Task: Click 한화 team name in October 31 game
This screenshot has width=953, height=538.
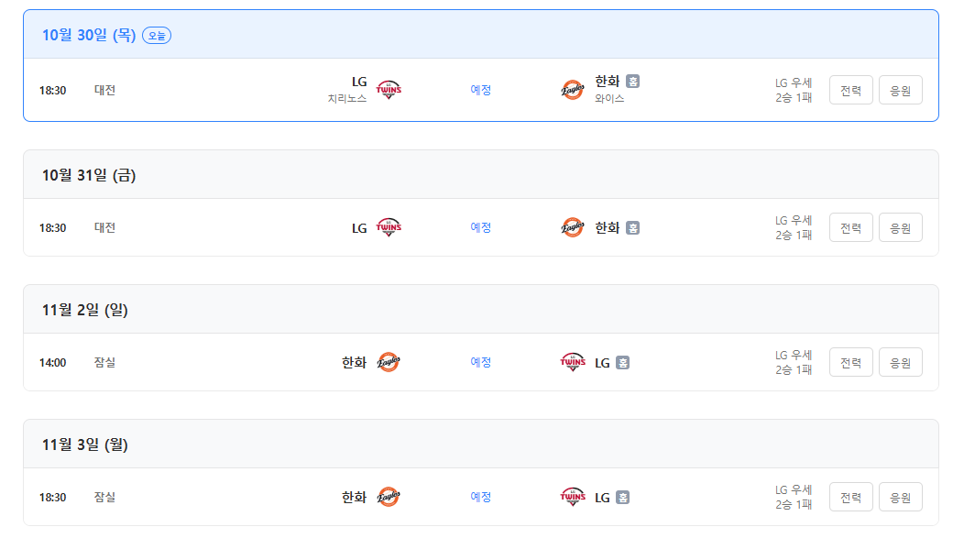Action: pos(608,227)
